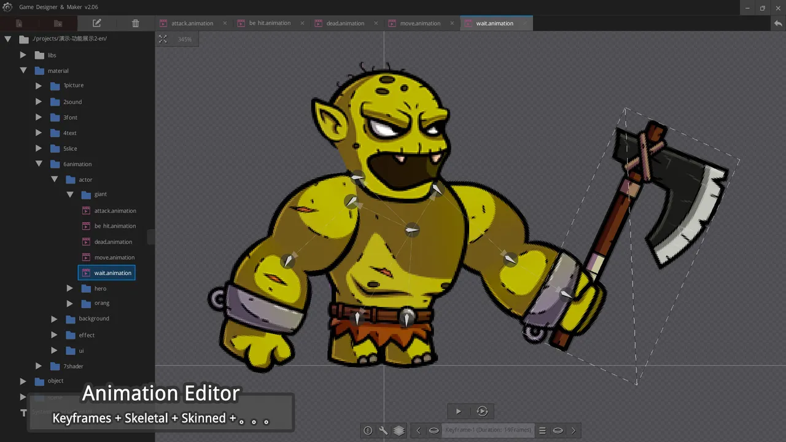Select attack.animation file in tree
The width and height of the screenshot is (786, 442).
(x=115, y=211)
